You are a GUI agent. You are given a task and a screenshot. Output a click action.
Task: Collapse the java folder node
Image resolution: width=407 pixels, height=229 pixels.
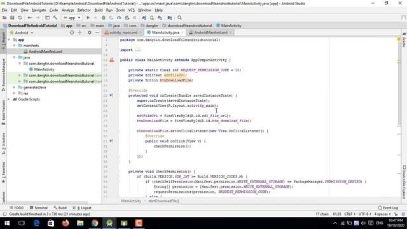point(15,58)
